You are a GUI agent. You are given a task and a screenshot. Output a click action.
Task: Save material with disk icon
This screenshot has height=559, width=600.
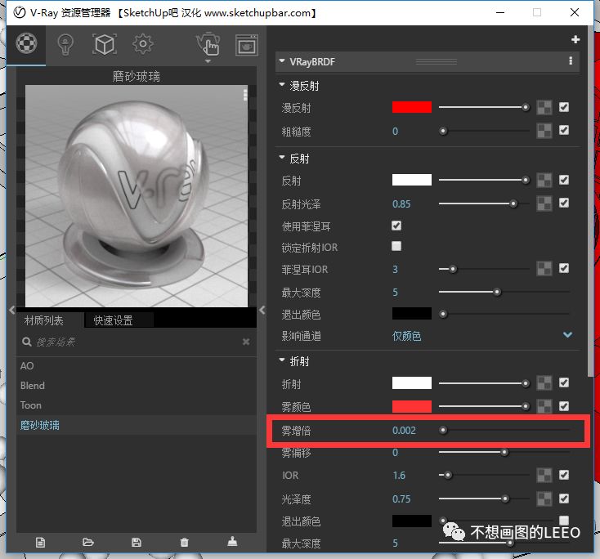pos(137,542)
